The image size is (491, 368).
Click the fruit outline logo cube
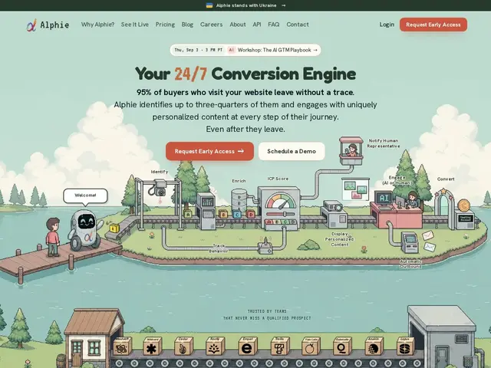pos(310,347)
